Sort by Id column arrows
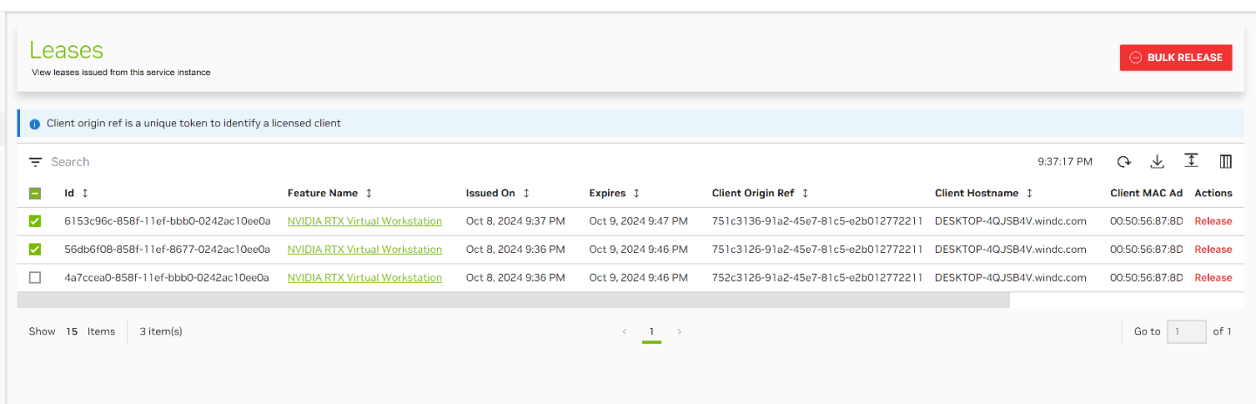Viewport: 1256px width, 404px height. [85, 193]
